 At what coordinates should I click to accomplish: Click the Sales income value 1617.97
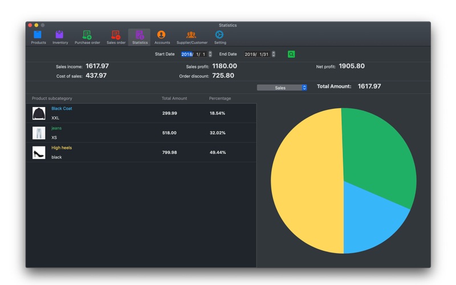click(97, 66)
